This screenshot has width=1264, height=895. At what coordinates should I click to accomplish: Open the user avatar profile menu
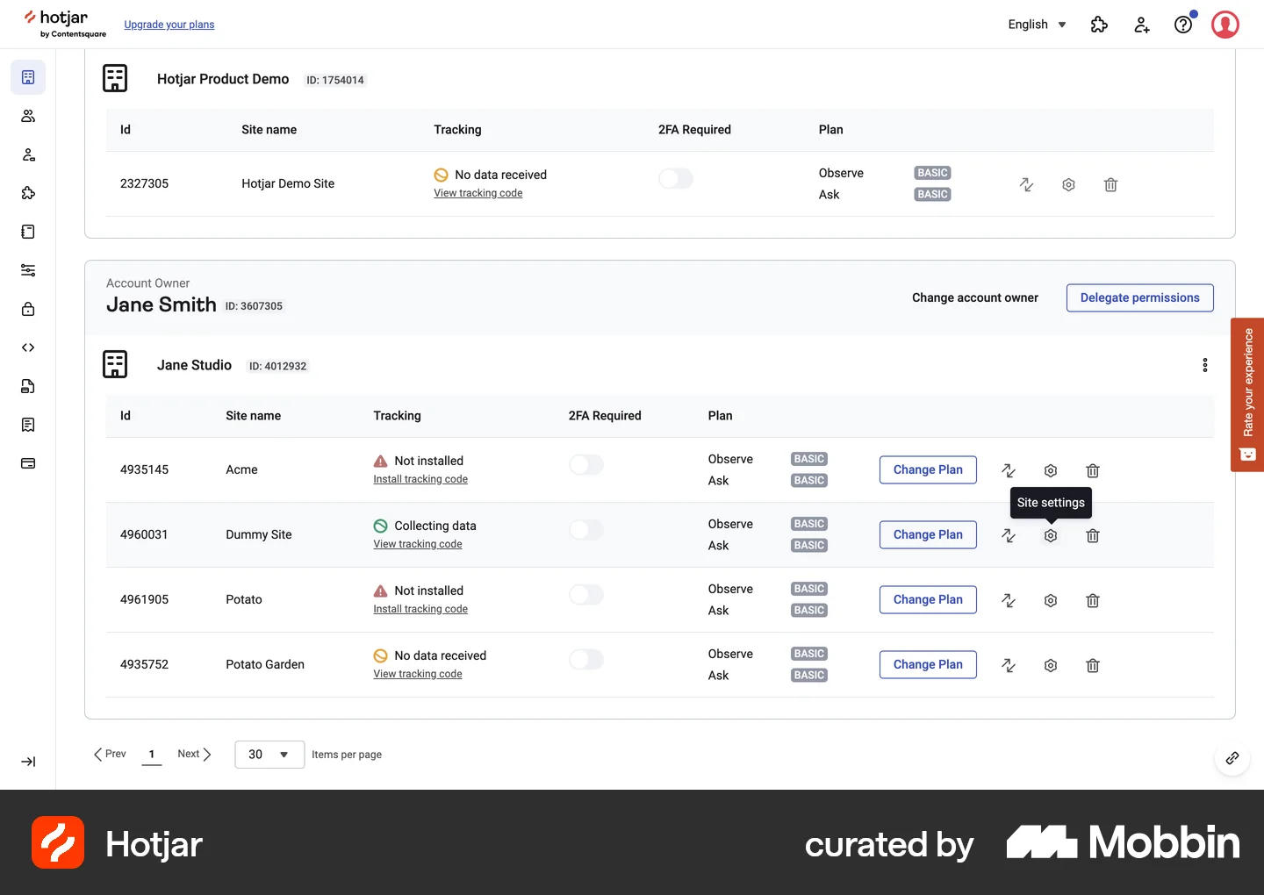tap(1225, 25)
